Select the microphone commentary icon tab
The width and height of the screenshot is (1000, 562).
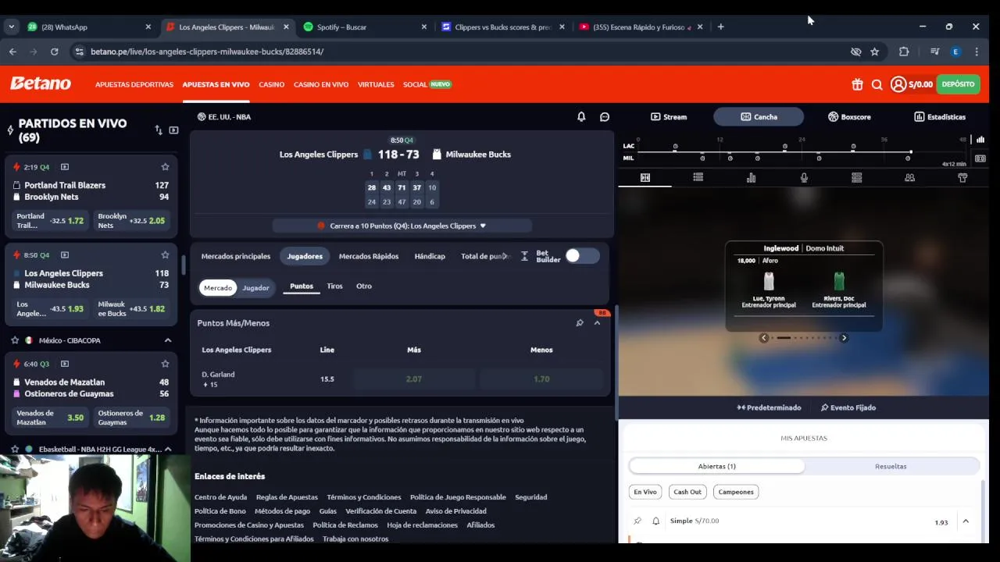click(804, 178)
